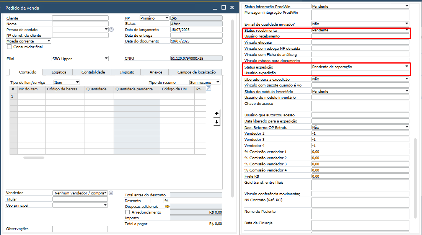The image size is (422, 235).
Task: Open the Vendedor dropdown list
Action: tap(106, 193)
